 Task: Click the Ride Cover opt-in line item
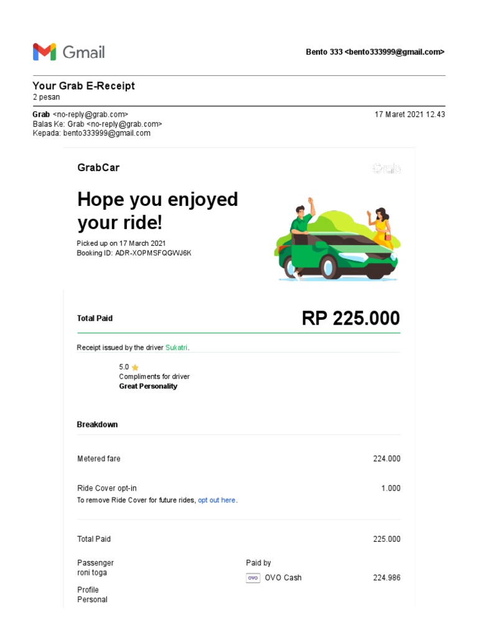(106, 488)
